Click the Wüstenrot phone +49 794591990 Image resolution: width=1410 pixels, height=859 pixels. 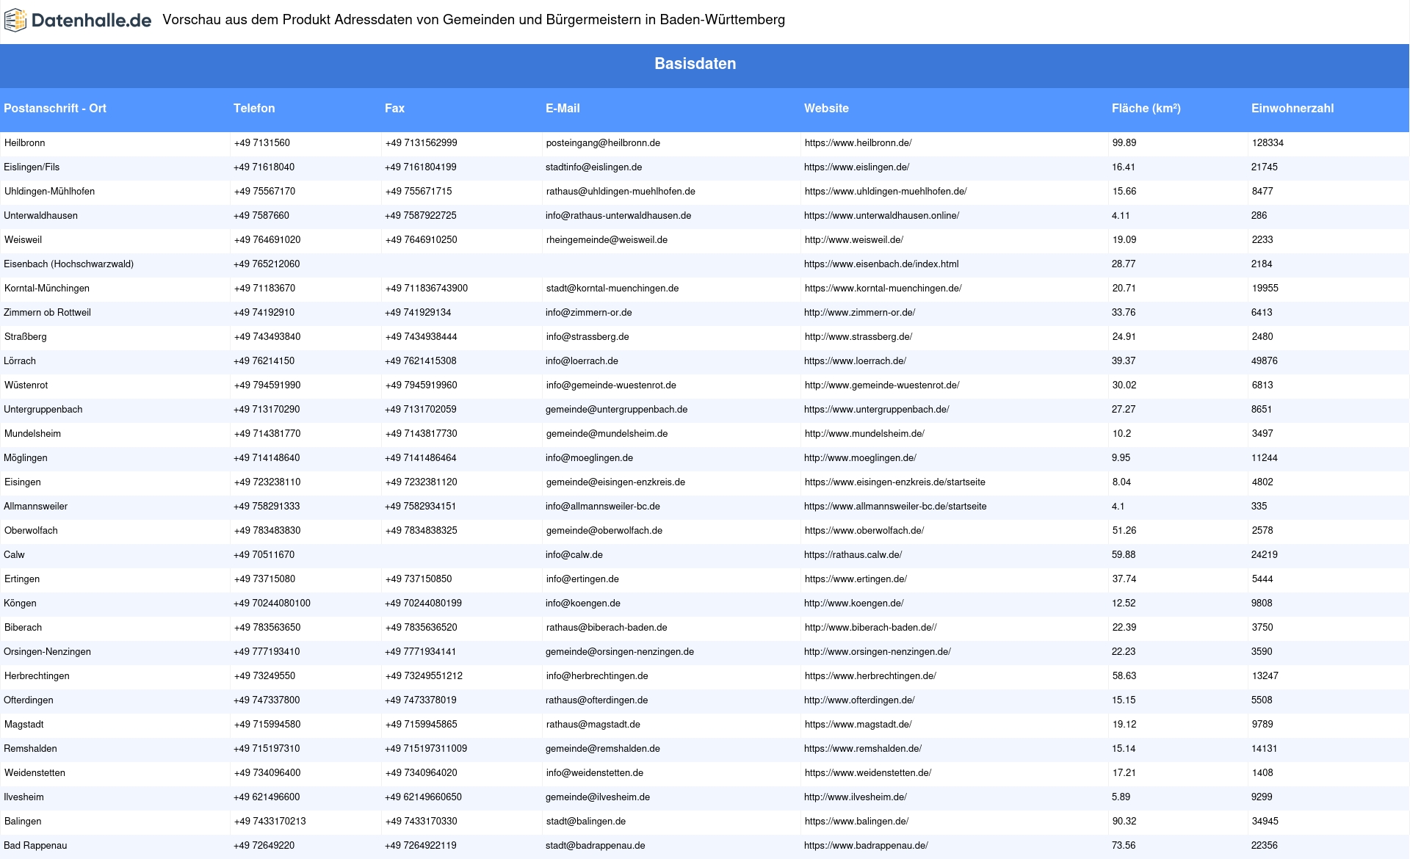point(267,385)
